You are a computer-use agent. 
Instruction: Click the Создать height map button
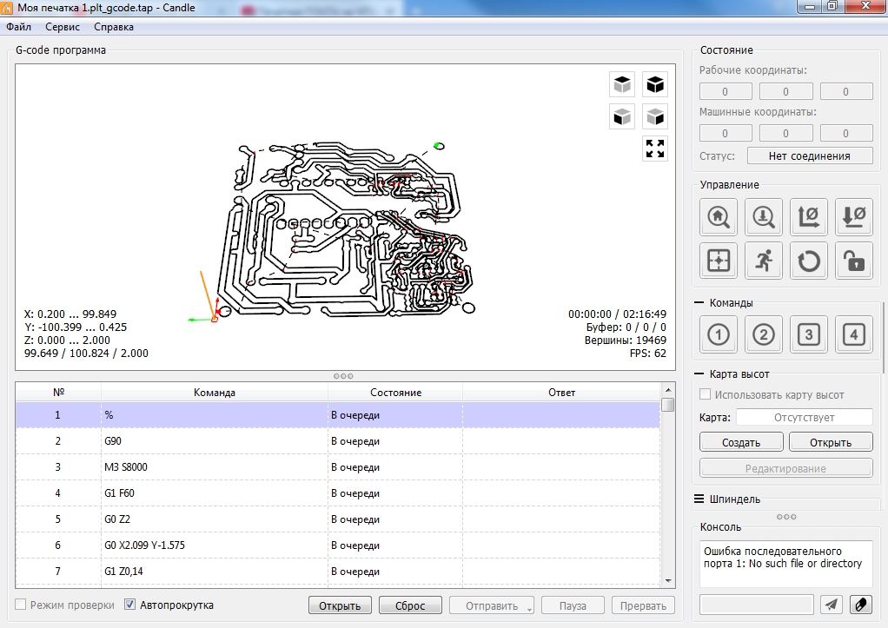[741, 442]
